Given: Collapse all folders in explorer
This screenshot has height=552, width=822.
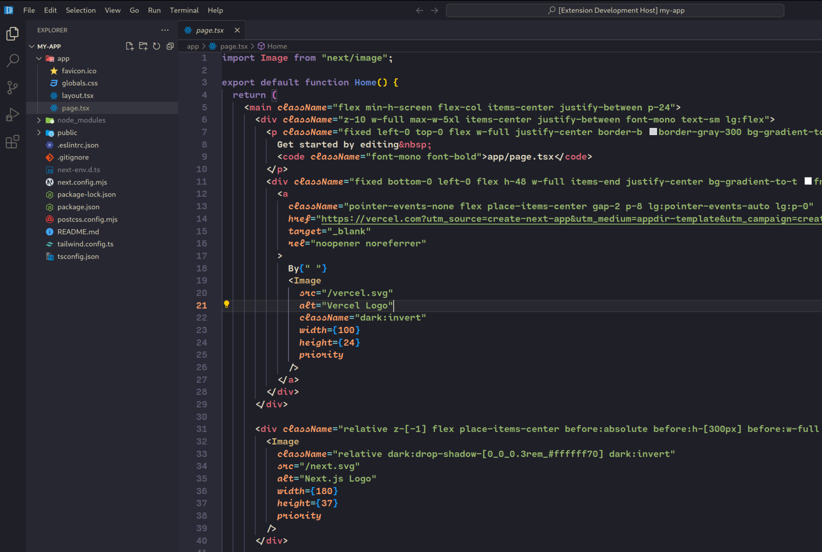Looking at the screenshot, I should point(170,47).
